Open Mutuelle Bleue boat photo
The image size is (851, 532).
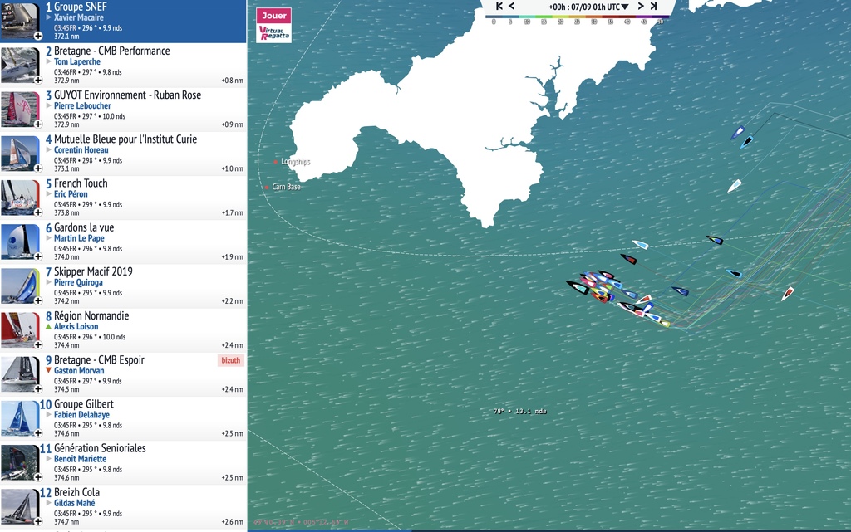click(x=20, y=154)
